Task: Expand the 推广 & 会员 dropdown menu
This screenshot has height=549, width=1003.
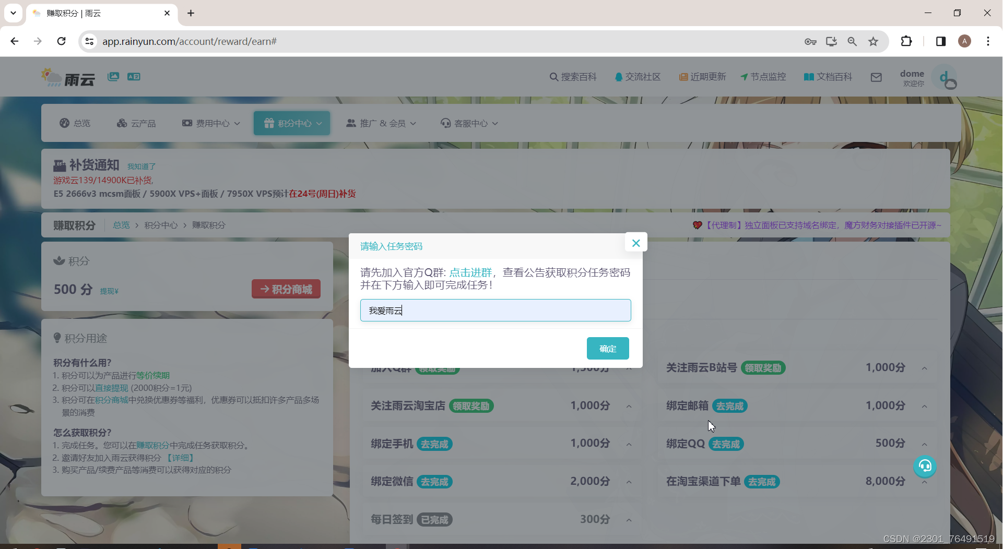Action: point(381,123)
